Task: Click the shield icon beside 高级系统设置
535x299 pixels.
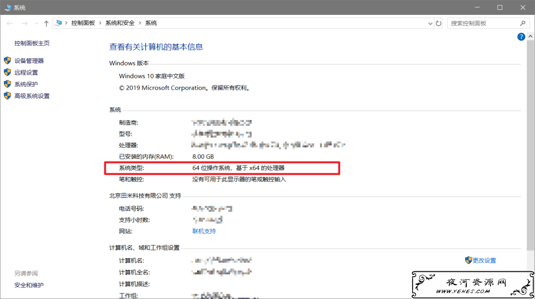Action: click(x=7, y=96)
